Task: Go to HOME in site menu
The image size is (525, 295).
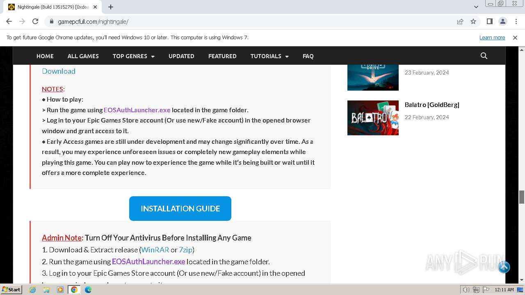Action: (x=45, y=56)
